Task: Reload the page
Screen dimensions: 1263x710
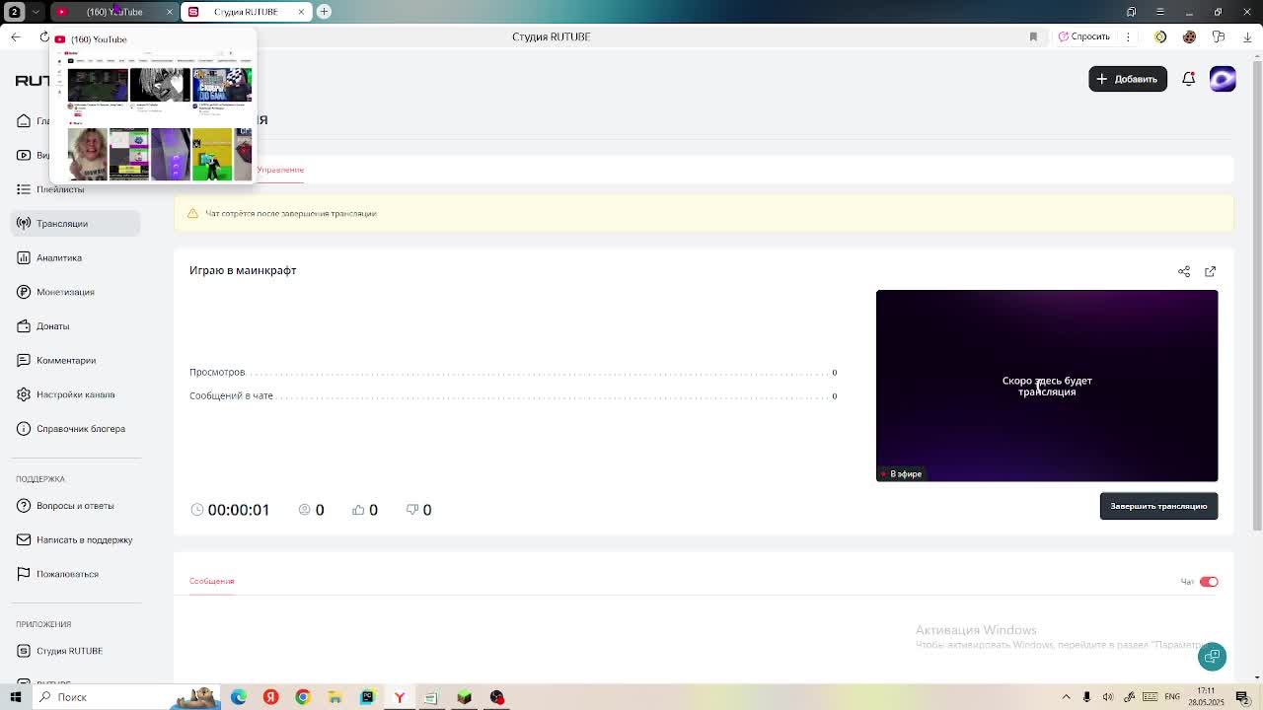Action: click(44, 37)
